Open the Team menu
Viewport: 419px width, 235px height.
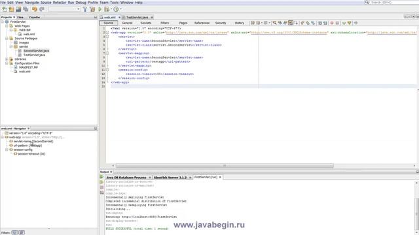[104, 3]
